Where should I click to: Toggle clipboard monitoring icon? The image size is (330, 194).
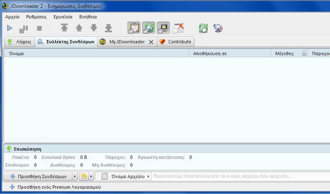134,28
